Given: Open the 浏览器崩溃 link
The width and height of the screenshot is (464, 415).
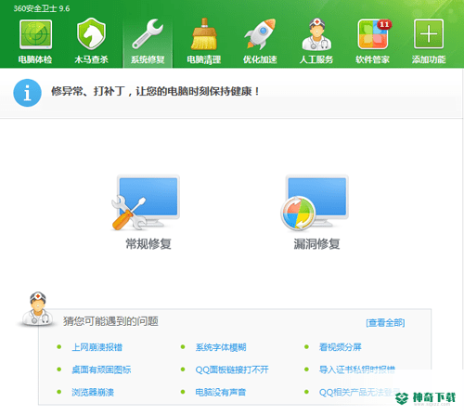Looking at the screenshot, I should point(93,393).
